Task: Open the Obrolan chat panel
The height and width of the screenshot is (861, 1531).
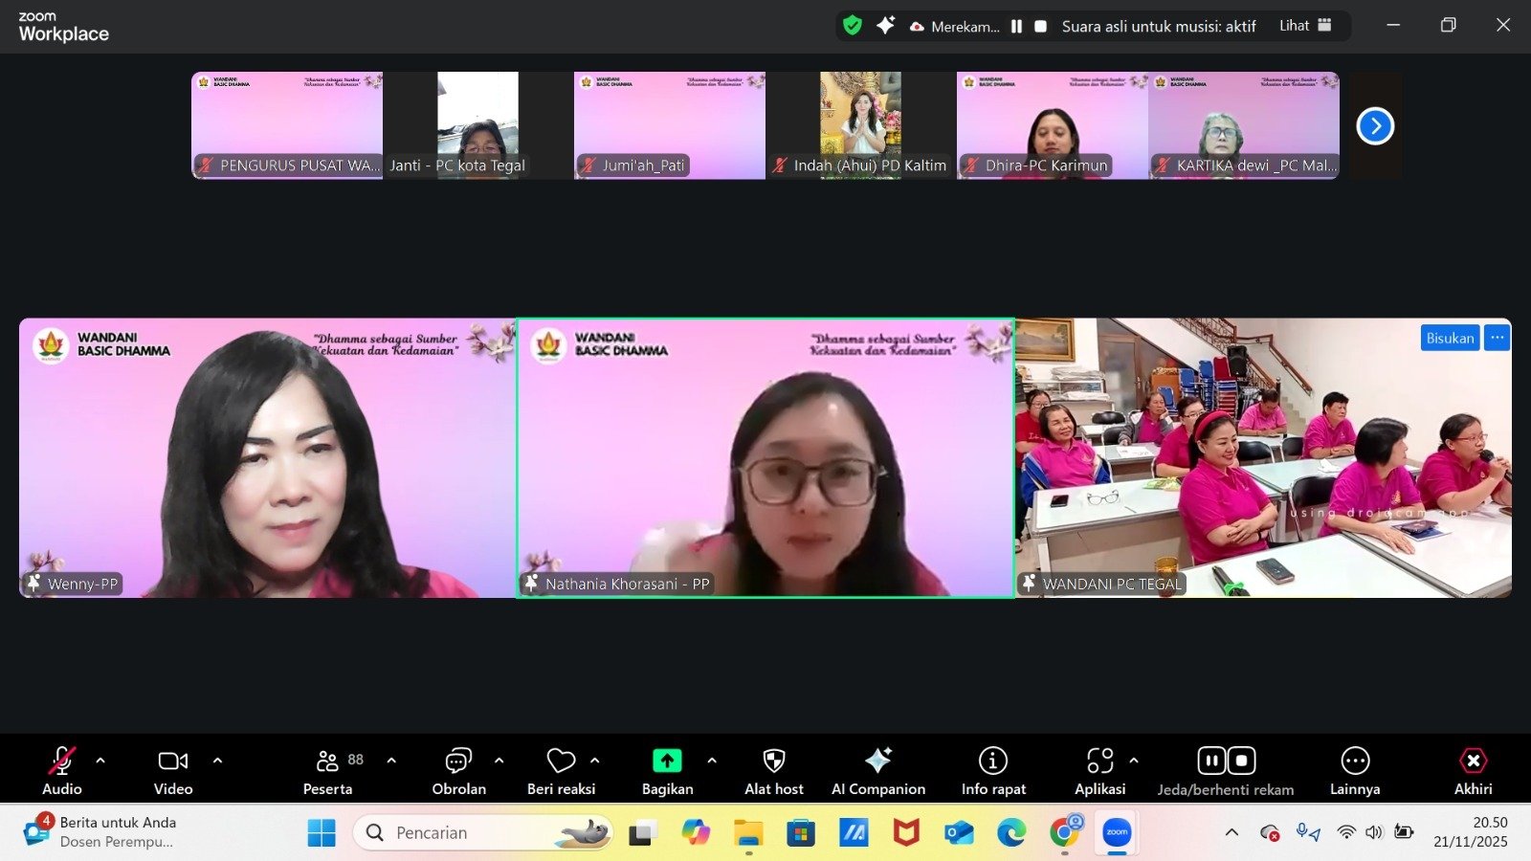Action: click(458, 771)
